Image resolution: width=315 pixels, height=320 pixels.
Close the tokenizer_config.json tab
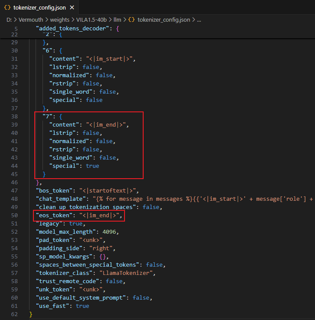pyautogui.click(x=72, y=7)
